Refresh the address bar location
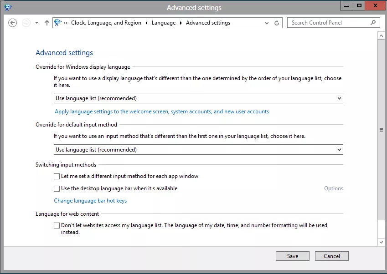The height and width of the screenshot is (274, 387). (277, 23)
